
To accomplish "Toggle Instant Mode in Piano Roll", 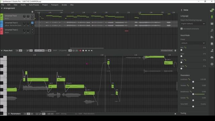I will point(167,51).
